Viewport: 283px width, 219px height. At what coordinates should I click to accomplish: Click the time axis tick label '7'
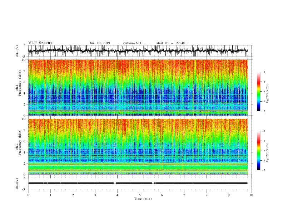click(184, 195)
